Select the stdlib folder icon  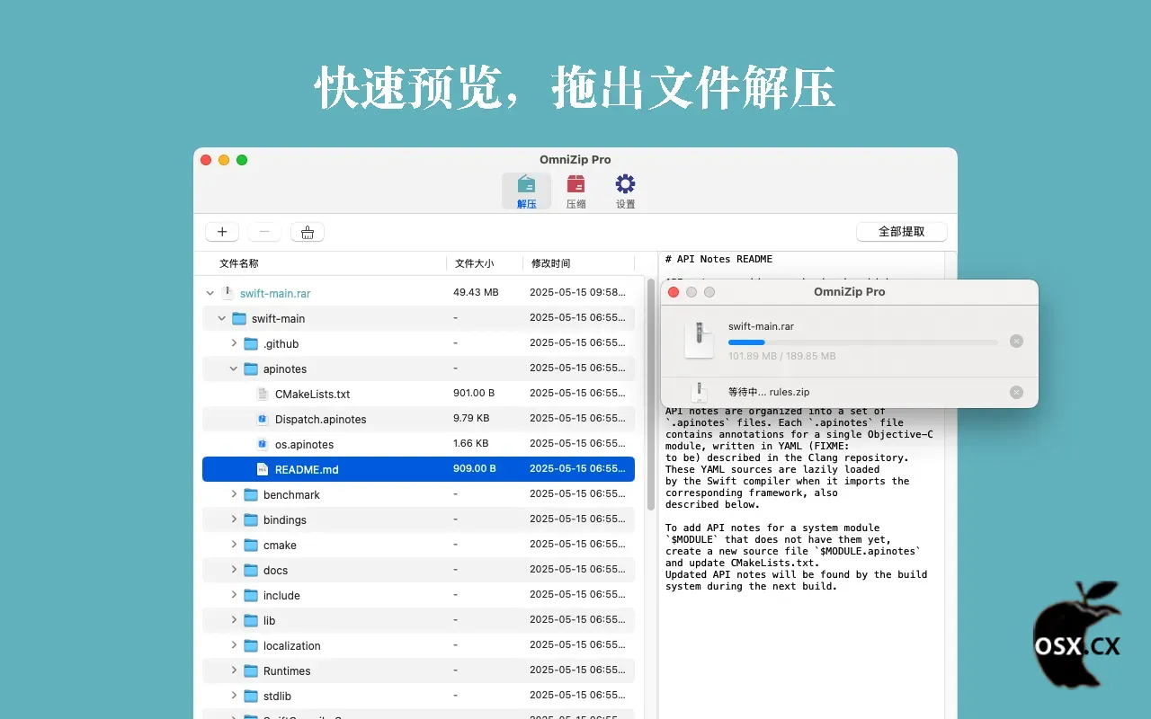(x=251, y=696)
